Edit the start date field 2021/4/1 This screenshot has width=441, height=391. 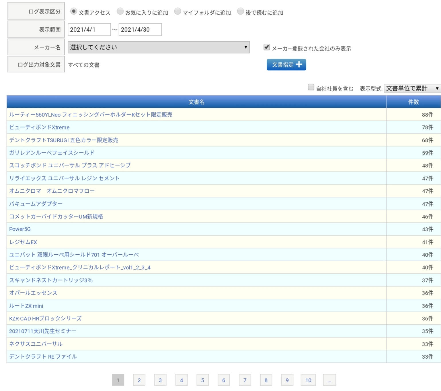pyautogui.click(x=89, y=30)
